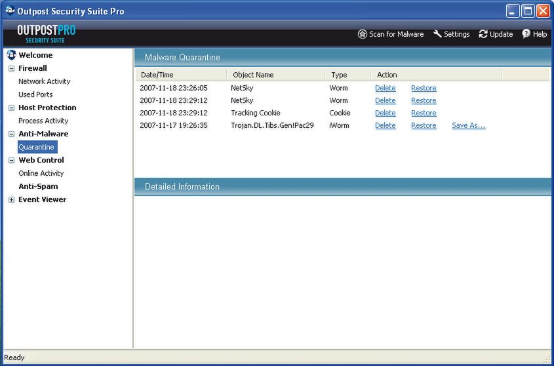
Task: Click the Action column header
Action: [x=437, y=75]
